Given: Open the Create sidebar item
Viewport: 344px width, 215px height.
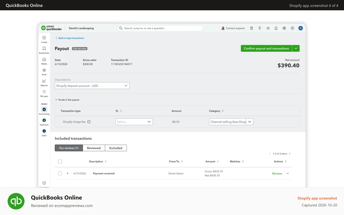Looking at the screenshot, I should [x=44, y=39].
